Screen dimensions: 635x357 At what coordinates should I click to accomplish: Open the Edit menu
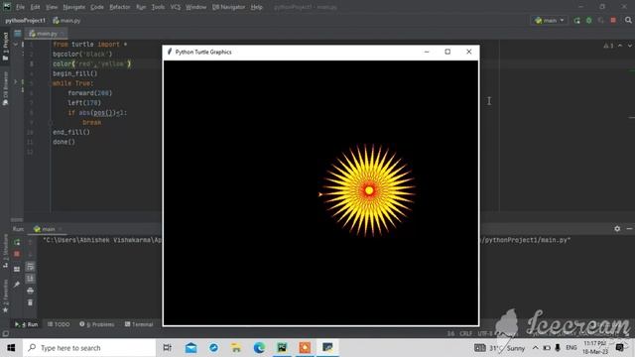point(36,7)
